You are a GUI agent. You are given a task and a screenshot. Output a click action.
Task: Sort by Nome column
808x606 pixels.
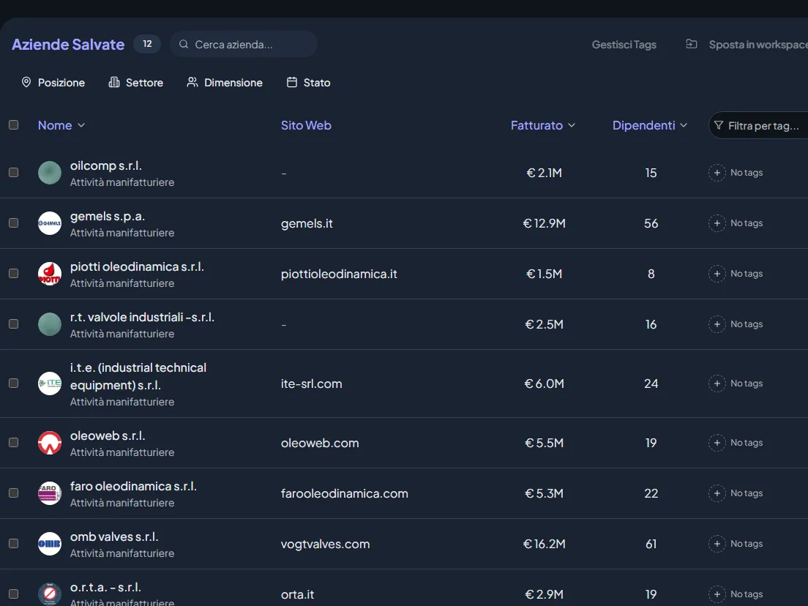pyautogui.click(x=61, y=125)
